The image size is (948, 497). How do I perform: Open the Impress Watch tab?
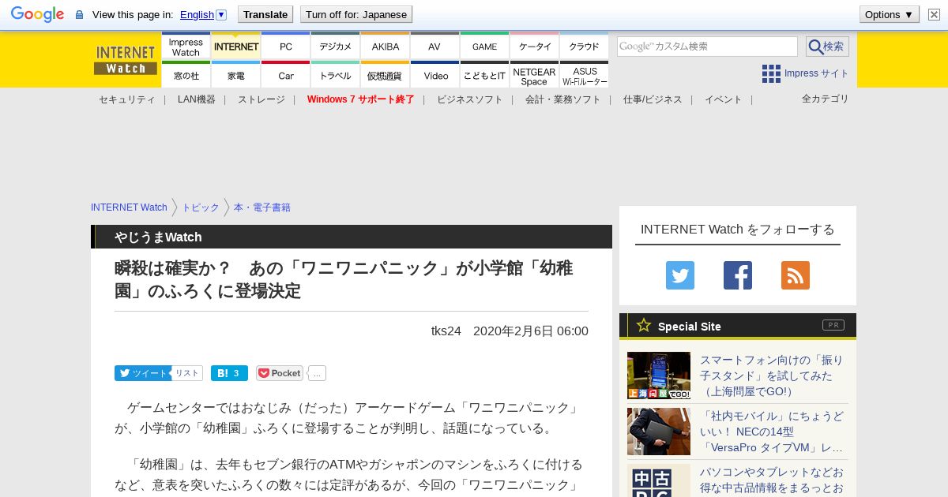click(x=186, y=47)
